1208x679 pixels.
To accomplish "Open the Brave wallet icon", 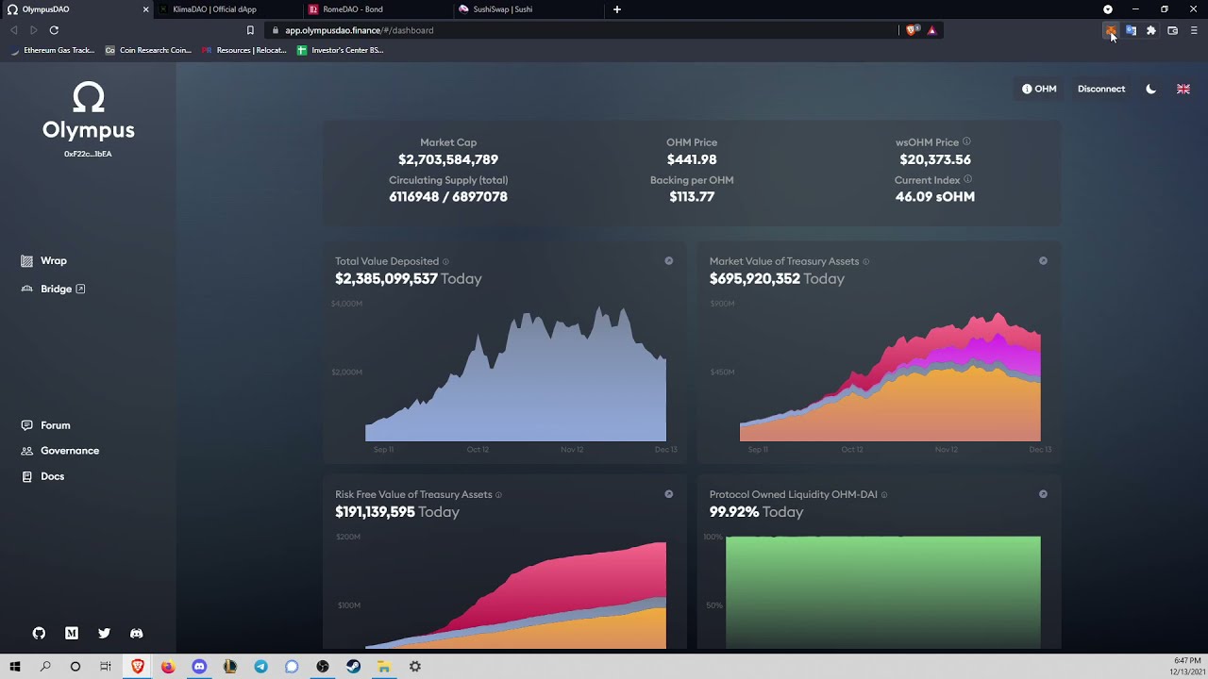I will tap(1172, 30).
